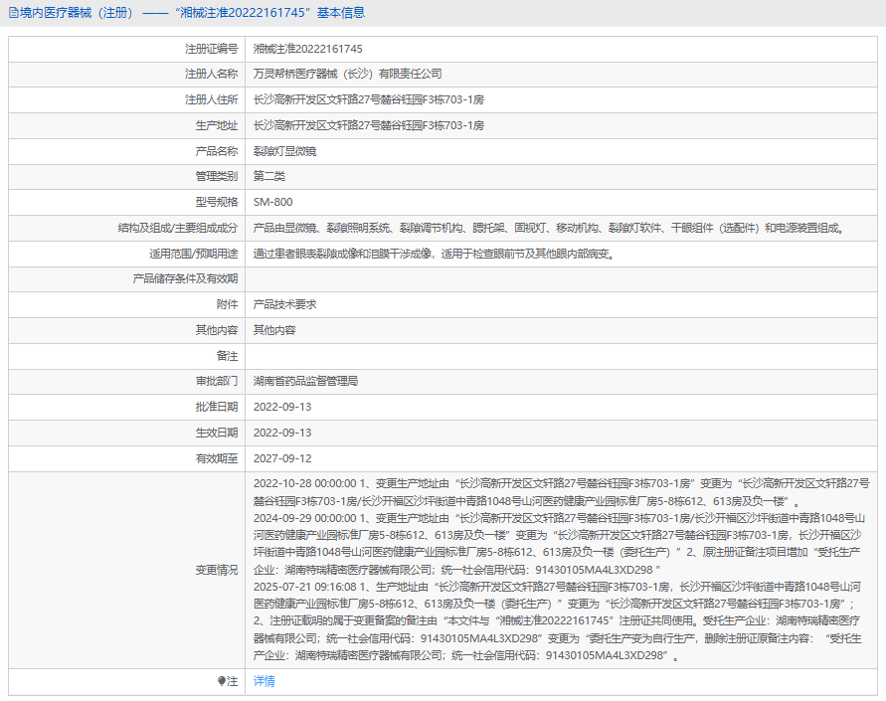Click the 注册人住所 address value
The image size is (886, 701).
coord(368,100)
